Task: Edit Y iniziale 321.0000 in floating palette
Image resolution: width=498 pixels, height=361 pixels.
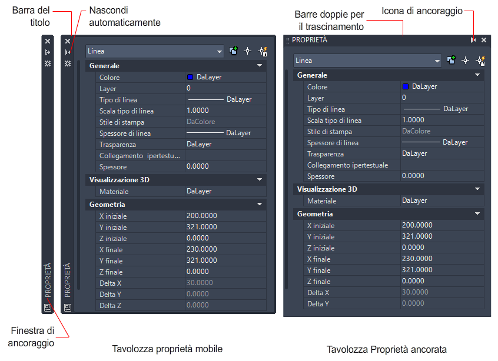Action: (x=225, y=227)
